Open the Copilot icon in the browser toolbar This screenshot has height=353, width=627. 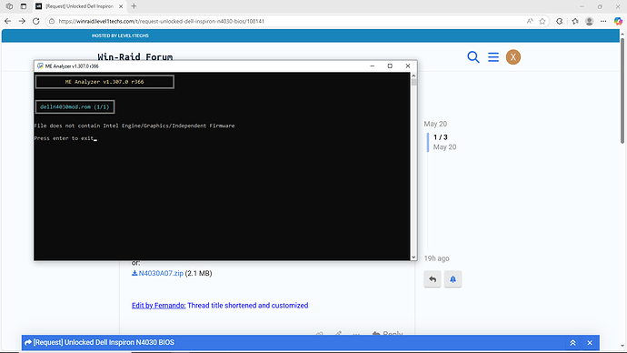tap(618, 21)
